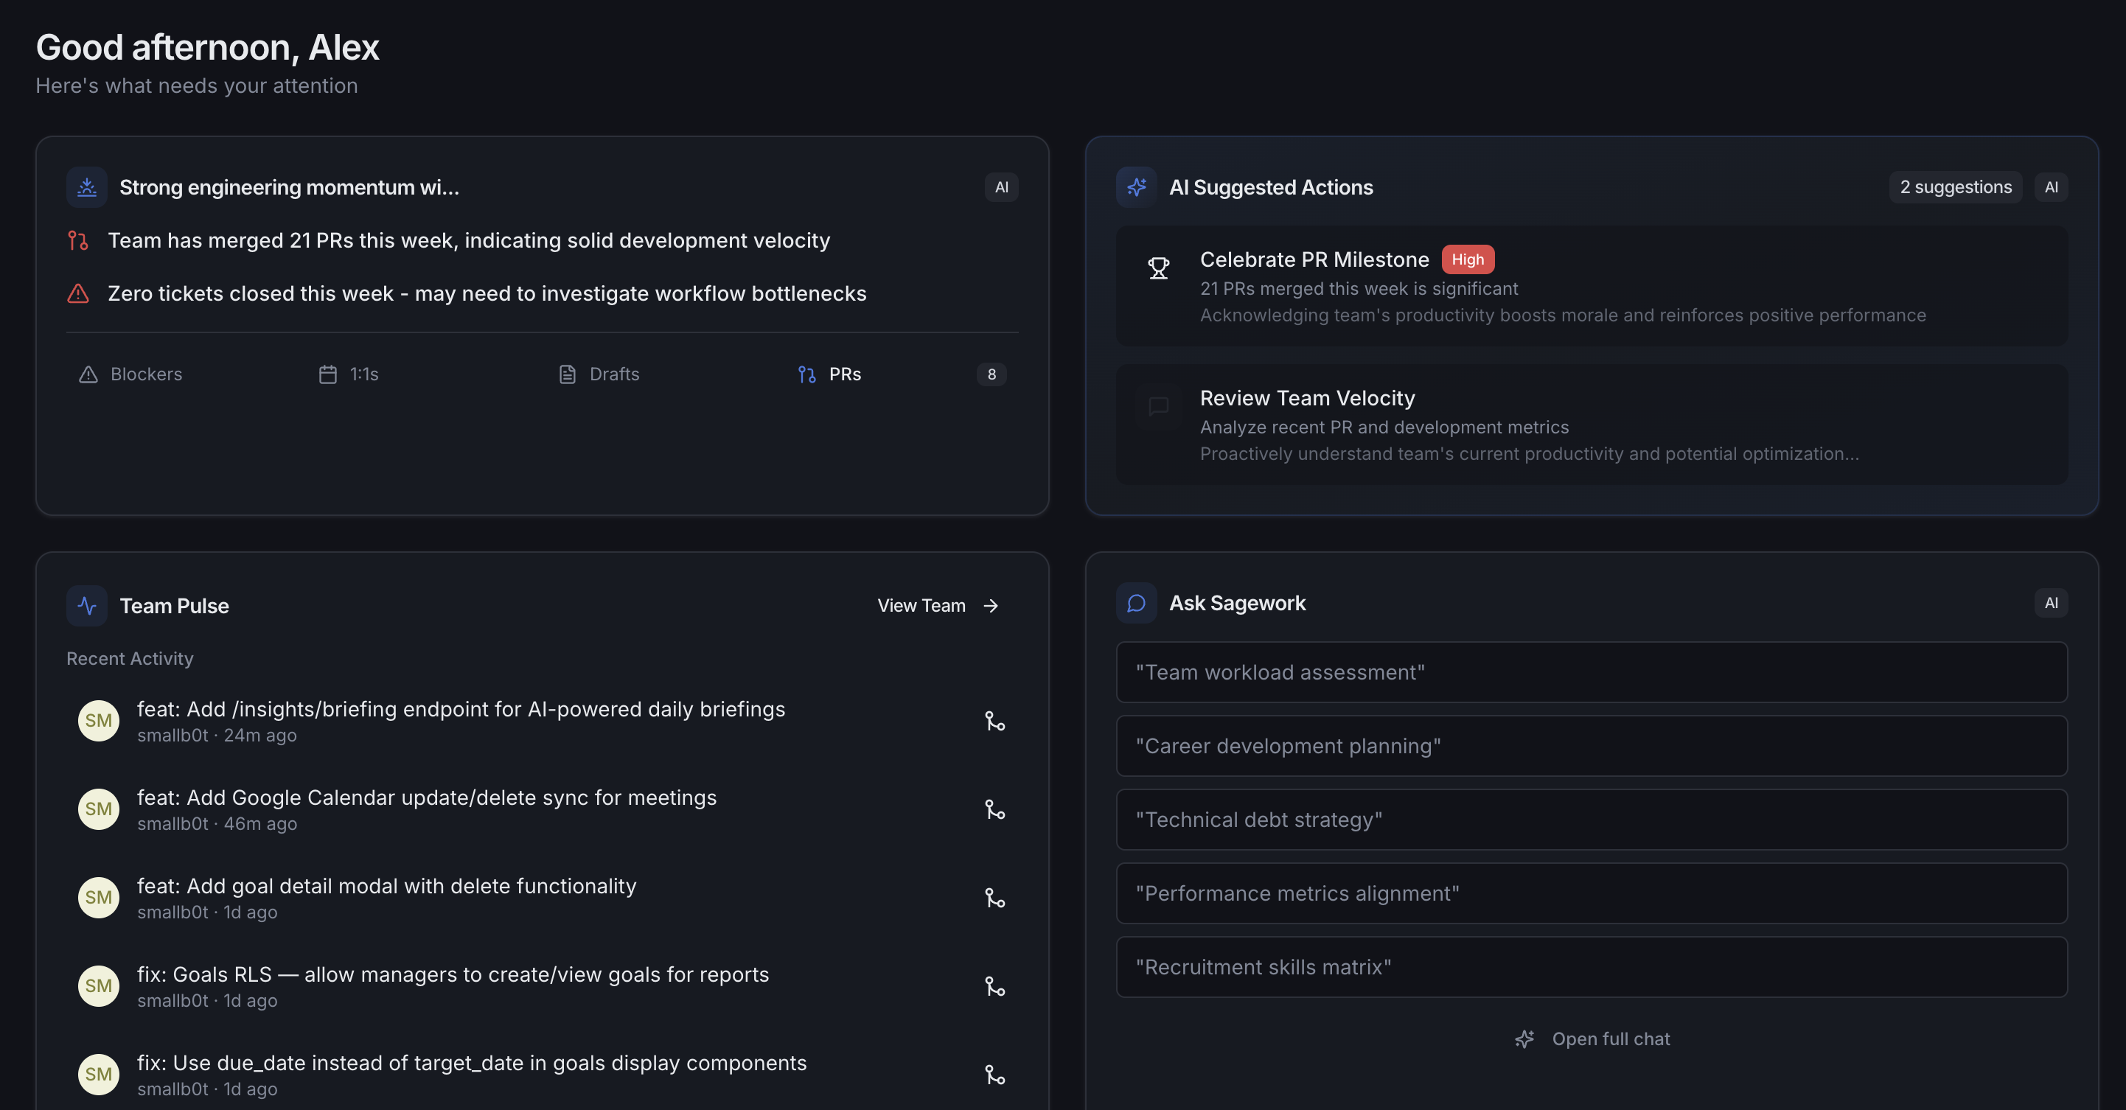Click the sparkles icon in AI Suggested Actions header
Screen dimensions: 2126x1110
(x=1137, y=186)
